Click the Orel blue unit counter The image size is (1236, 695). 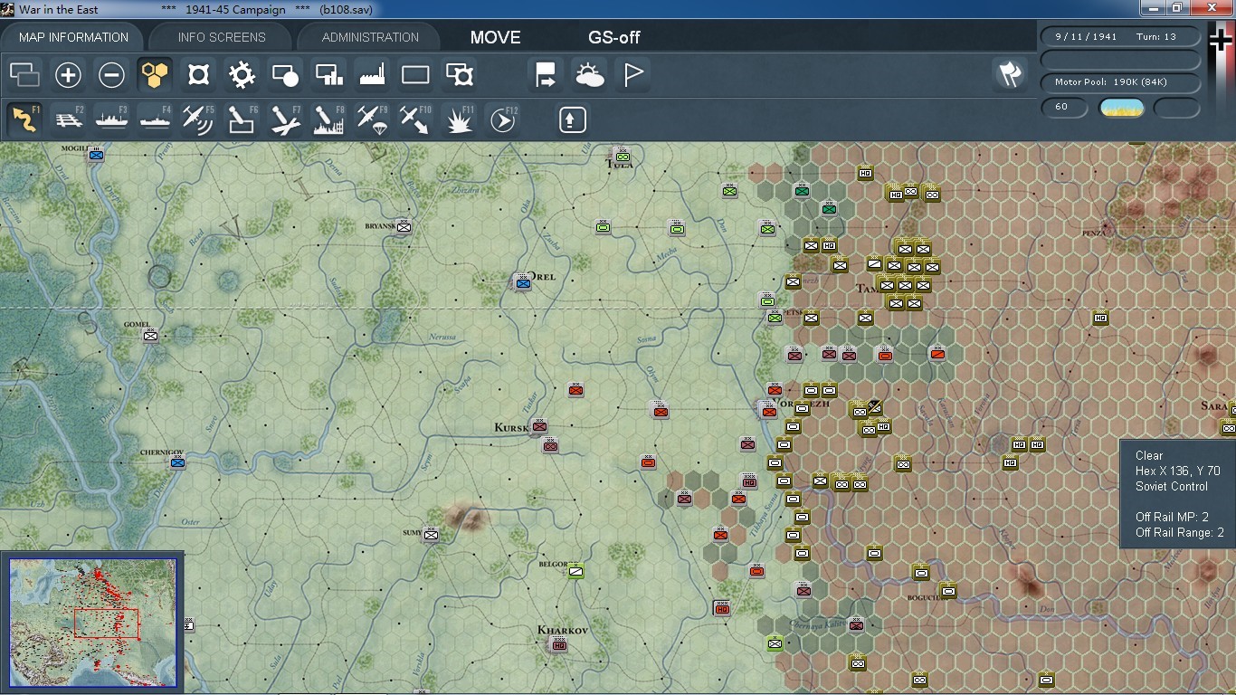[x=522, y=282]
